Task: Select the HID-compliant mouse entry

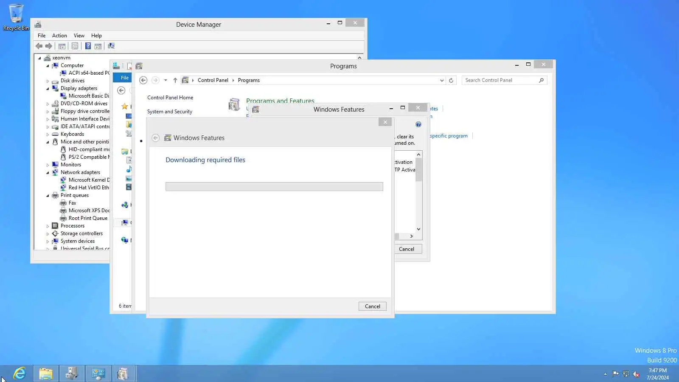Action: tap(89, 149)
